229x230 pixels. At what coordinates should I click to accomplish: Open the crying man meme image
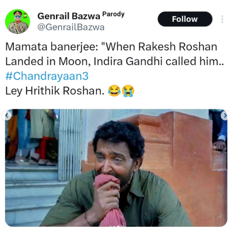click(x=116, y=168)
